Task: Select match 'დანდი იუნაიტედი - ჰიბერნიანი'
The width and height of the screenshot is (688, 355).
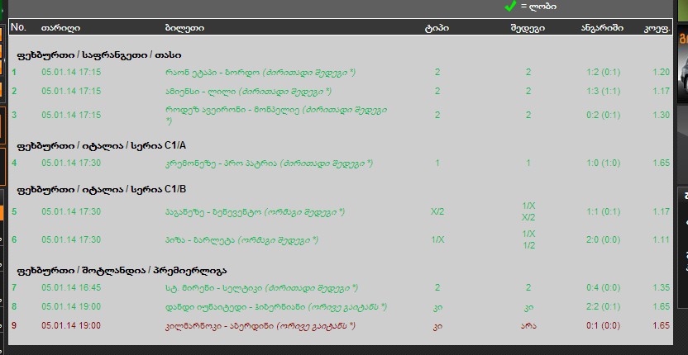Action: click(235, 307)
